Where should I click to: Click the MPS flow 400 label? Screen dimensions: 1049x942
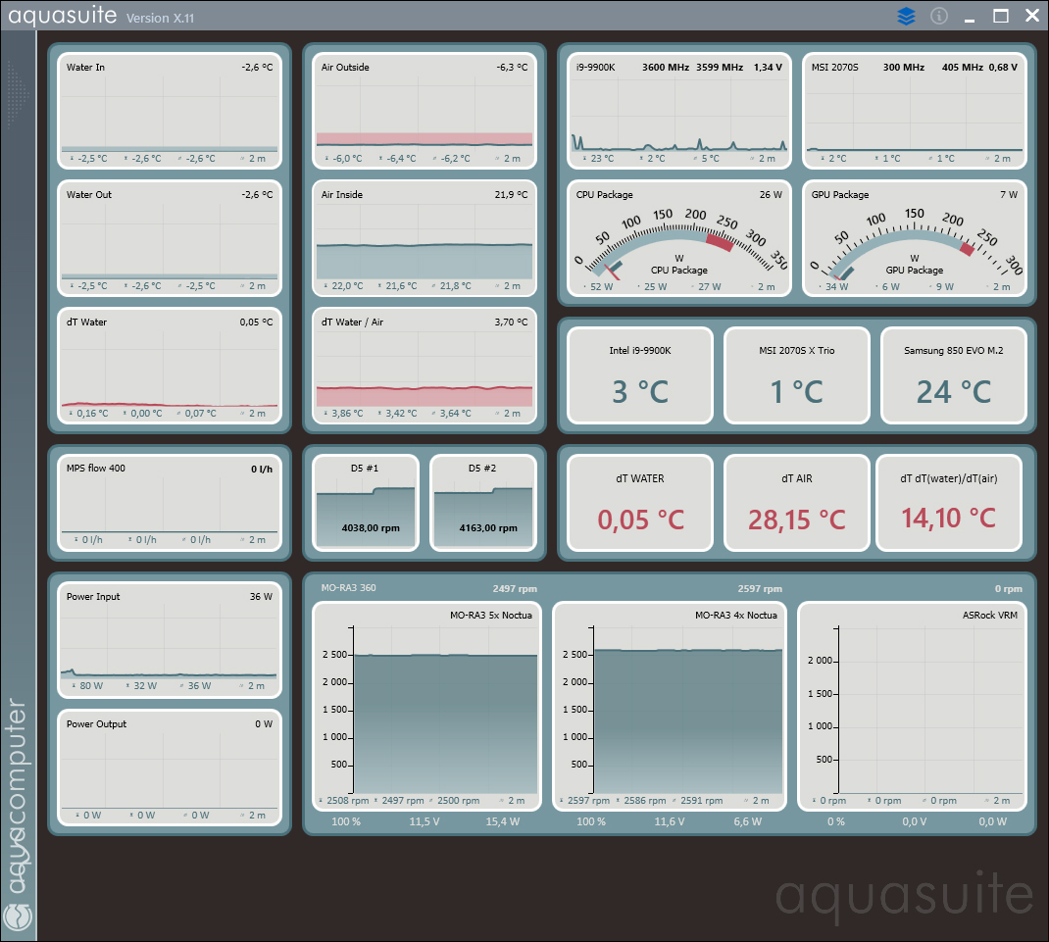pyautogui.click(x=96, y=469)
